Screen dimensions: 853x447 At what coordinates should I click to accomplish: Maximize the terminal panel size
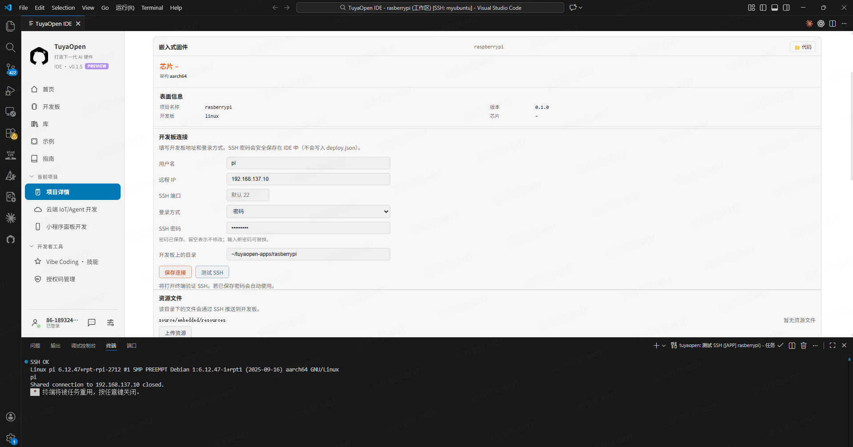coord(833,345)
